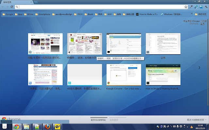
Task: Expand the bookmarks overflow chevron
Action: click(x=192, y=14)
